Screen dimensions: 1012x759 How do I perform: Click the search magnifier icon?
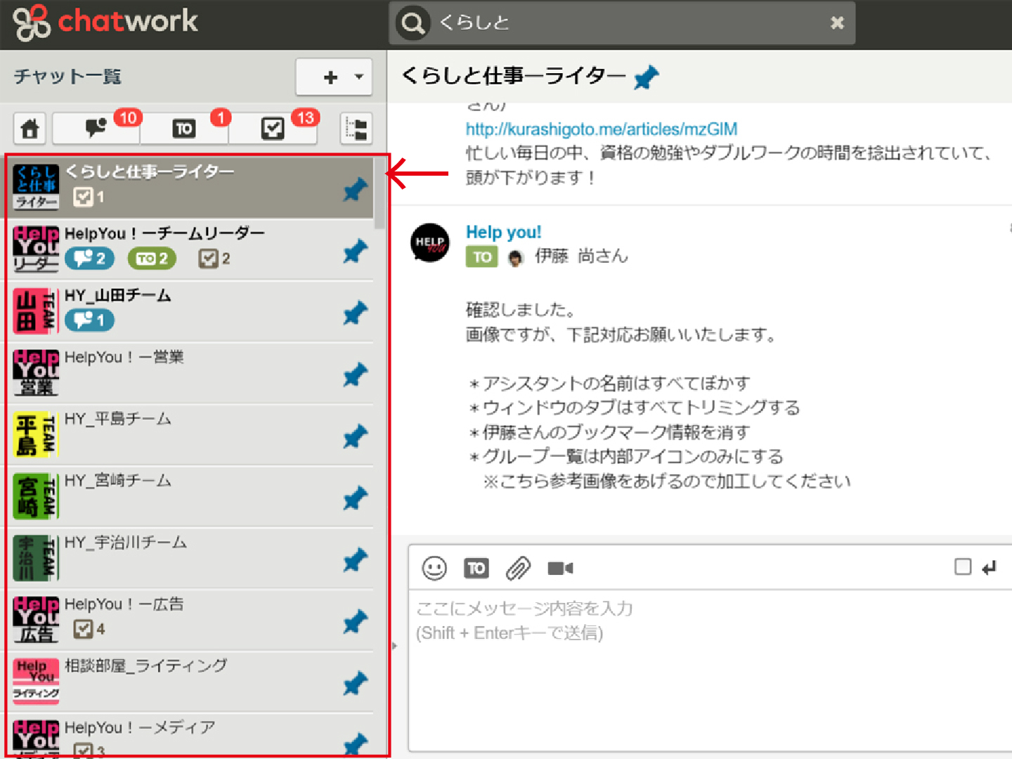point(413,23)
